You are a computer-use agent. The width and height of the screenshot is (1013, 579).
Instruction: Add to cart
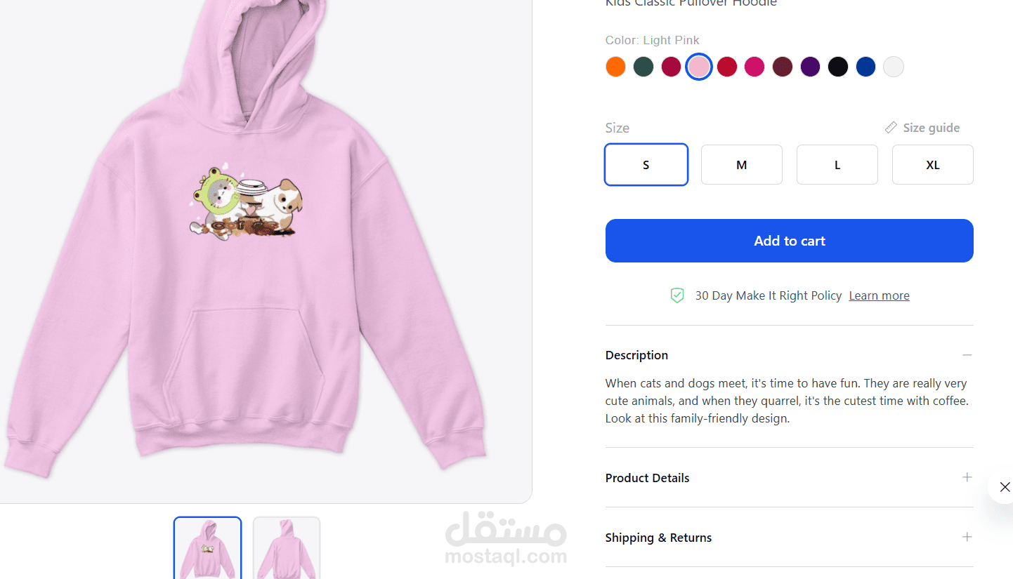(x=790, y=241)
